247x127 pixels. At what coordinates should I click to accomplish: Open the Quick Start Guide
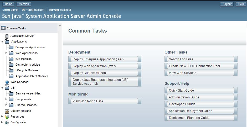coord(201,91)
